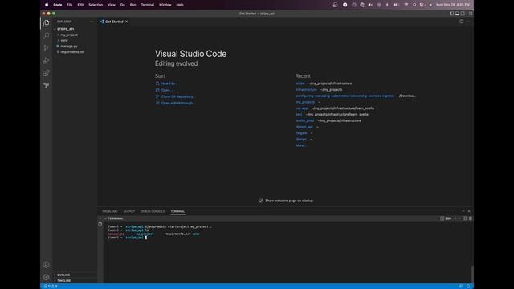
Task: Split the terminal
Action: point(464,218)
